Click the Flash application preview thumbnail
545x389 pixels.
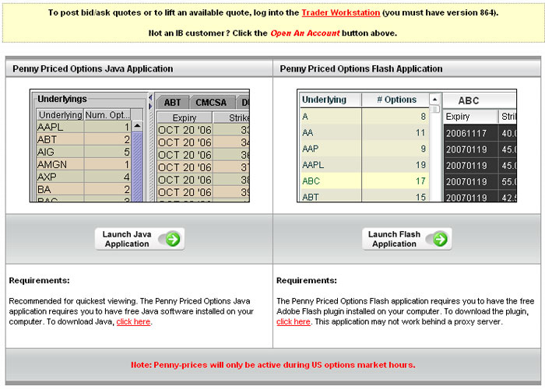(x=406, y=145)
